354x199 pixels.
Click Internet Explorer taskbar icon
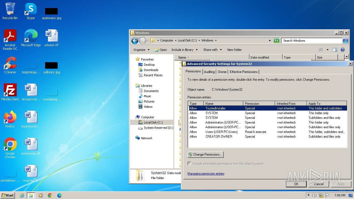coord(22,195)
